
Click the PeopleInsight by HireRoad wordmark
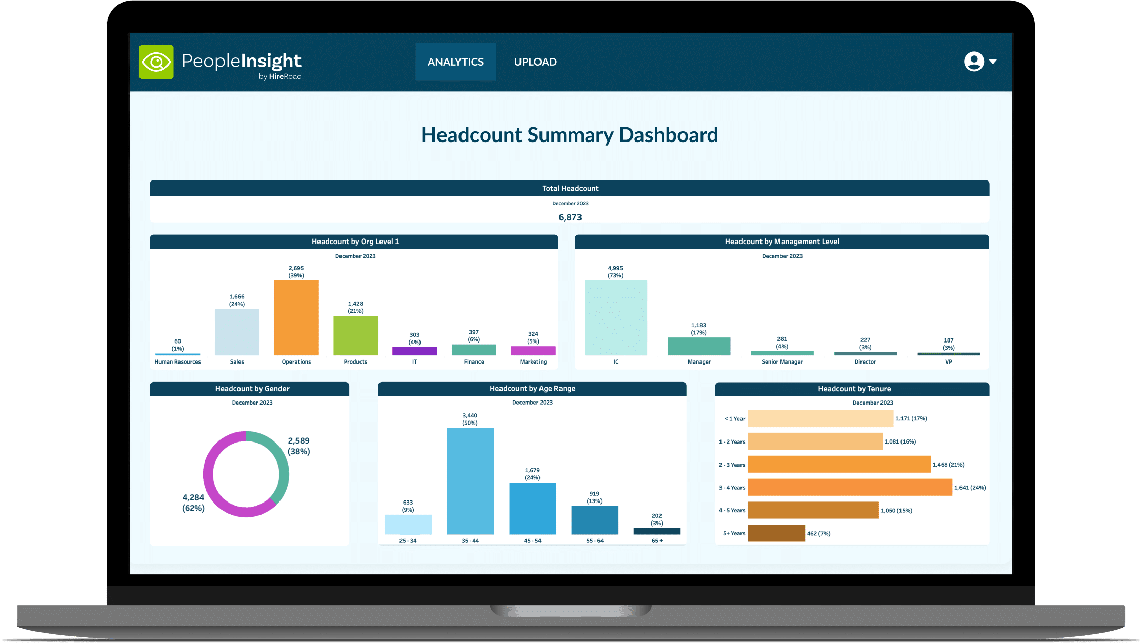point(242,65)
